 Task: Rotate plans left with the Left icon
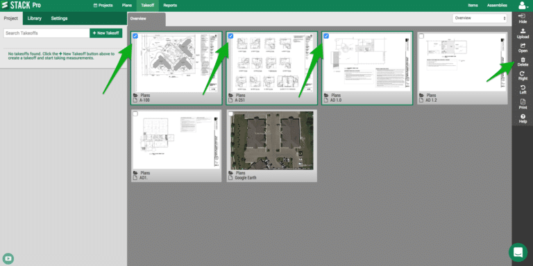523,89
